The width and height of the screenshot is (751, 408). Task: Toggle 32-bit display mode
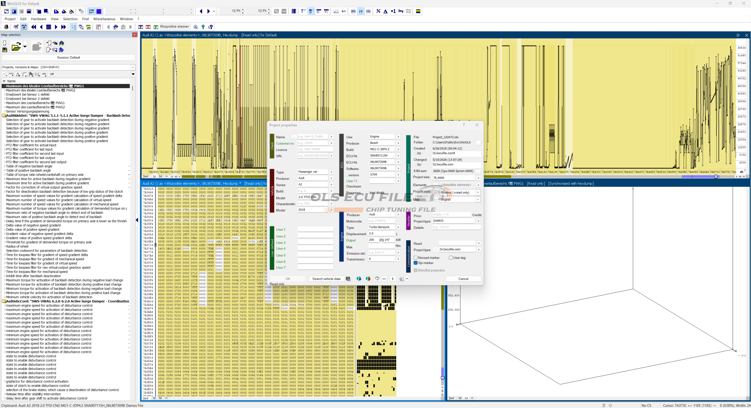(319, 11)
